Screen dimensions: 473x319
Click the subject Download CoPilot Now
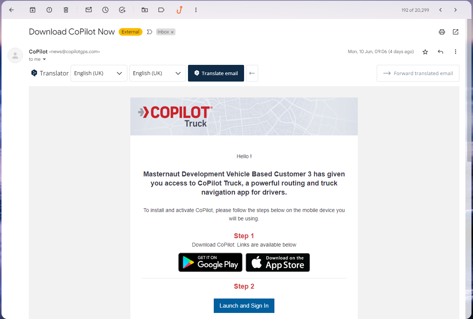[72, 32]
